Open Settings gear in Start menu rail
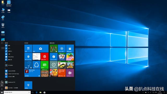This screenshot has width=167, height=94. pos(2,85)
